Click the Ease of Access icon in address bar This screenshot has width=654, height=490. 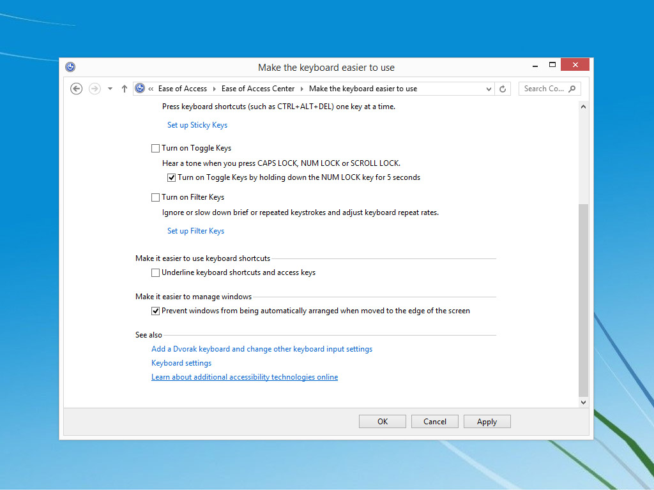click(140, 88)
